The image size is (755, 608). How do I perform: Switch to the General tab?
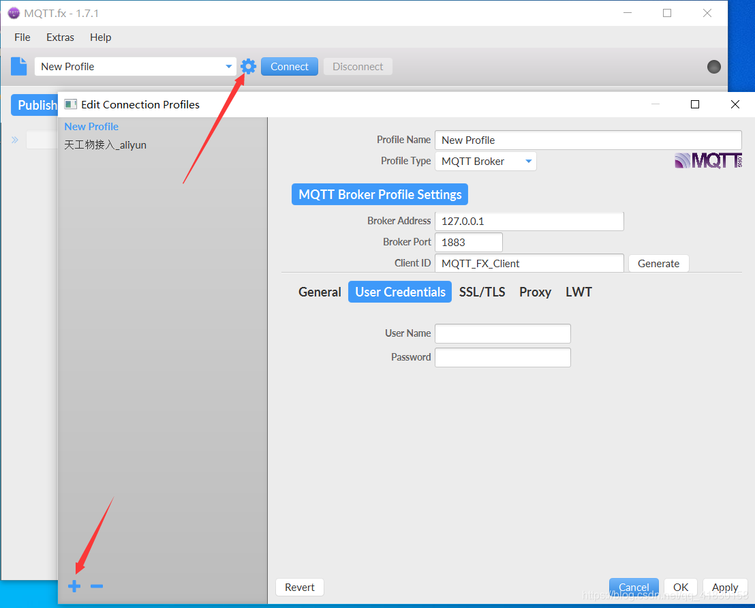tap(320, 292)
